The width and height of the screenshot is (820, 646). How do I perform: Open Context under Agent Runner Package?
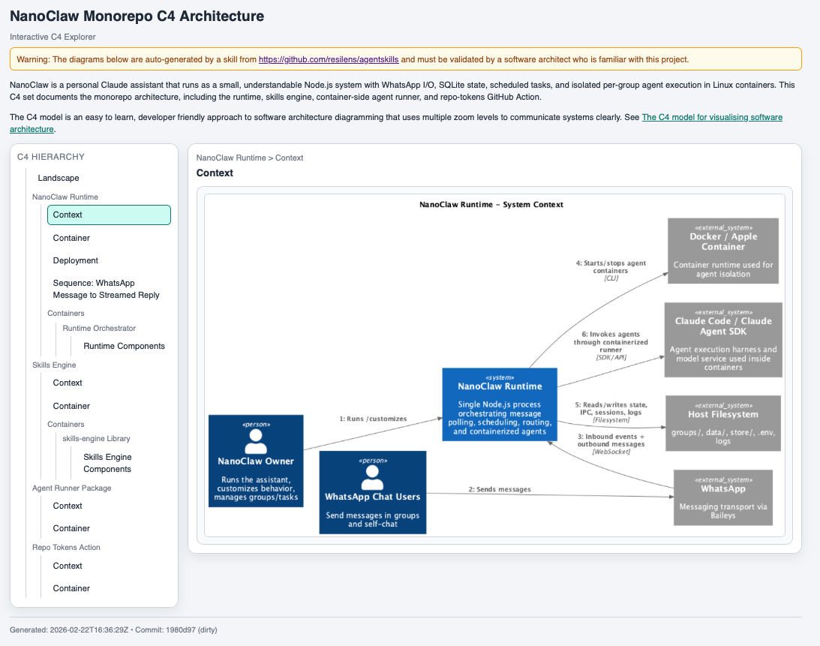(x=68, y=506)
